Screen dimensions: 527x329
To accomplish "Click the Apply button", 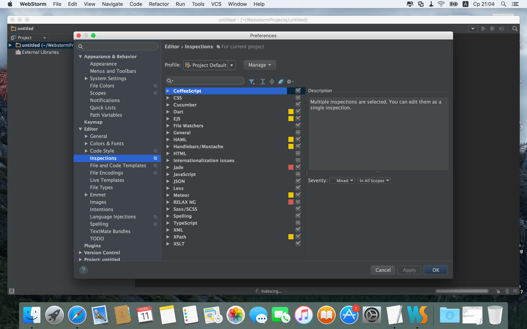I will 409,270.
